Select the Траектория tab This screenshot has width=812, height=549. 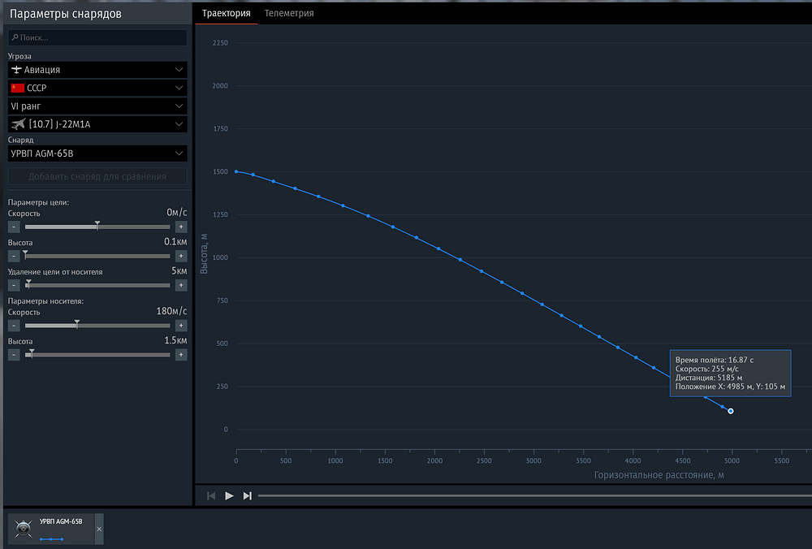click(x=227, y=14)
